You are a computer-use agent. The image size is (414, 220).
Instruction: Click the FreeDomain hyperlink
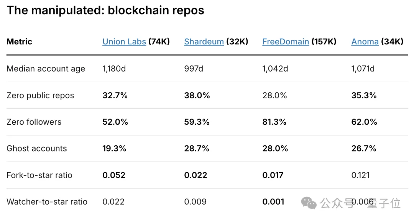click(285, 42)
